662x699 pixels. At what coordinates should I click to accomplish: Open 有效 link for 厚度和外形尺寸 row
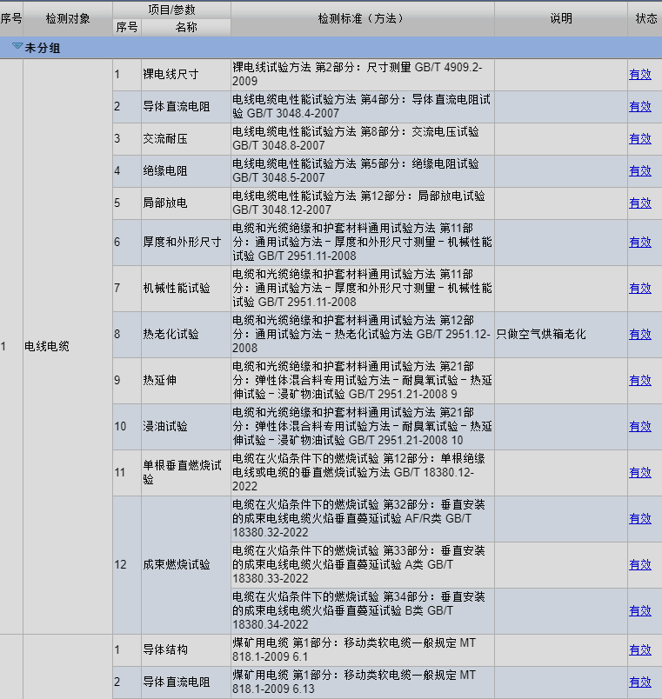click(639, 242)
